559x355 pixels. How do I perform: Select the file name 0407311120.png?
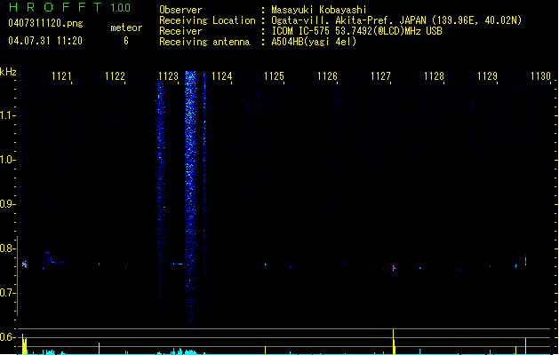pyautogui.click(x=45, y=23)
